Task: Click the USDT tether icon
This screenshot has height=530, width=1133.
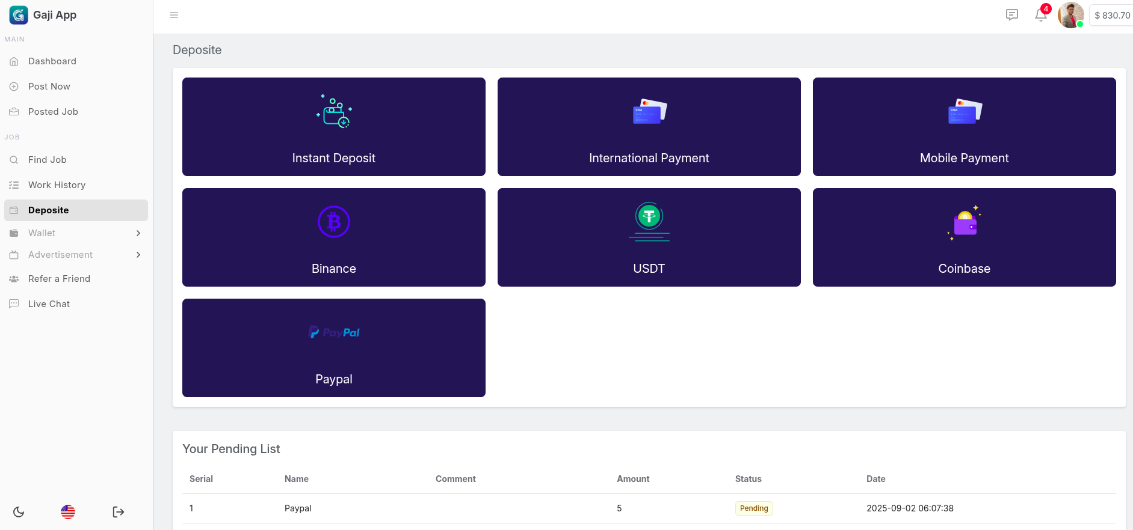Action: pos(649,222)
